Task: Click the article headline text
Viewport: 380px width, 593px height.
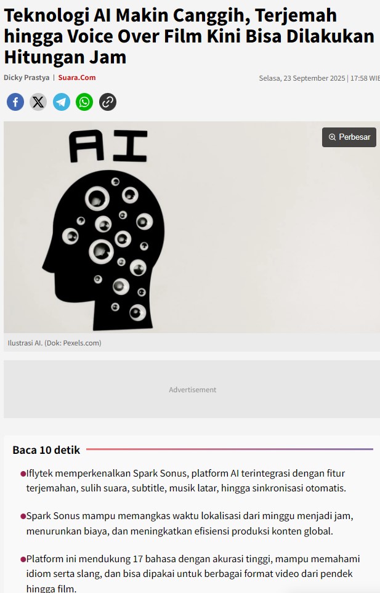Action: click(189, 36)
